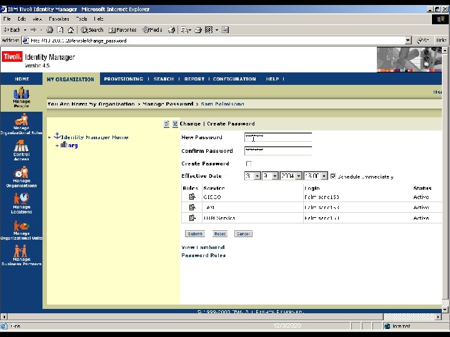Open browser Favorites toolbar button

[122, 30]
